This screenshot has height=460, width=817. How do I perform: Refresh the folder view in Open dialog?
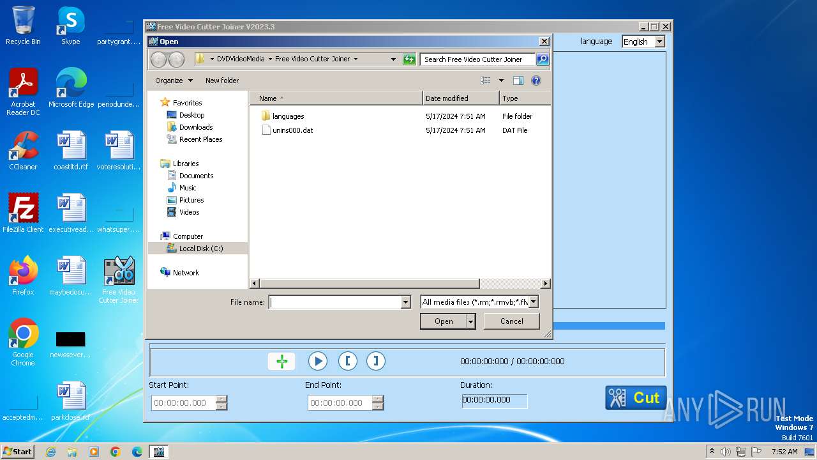pos(409,59)
